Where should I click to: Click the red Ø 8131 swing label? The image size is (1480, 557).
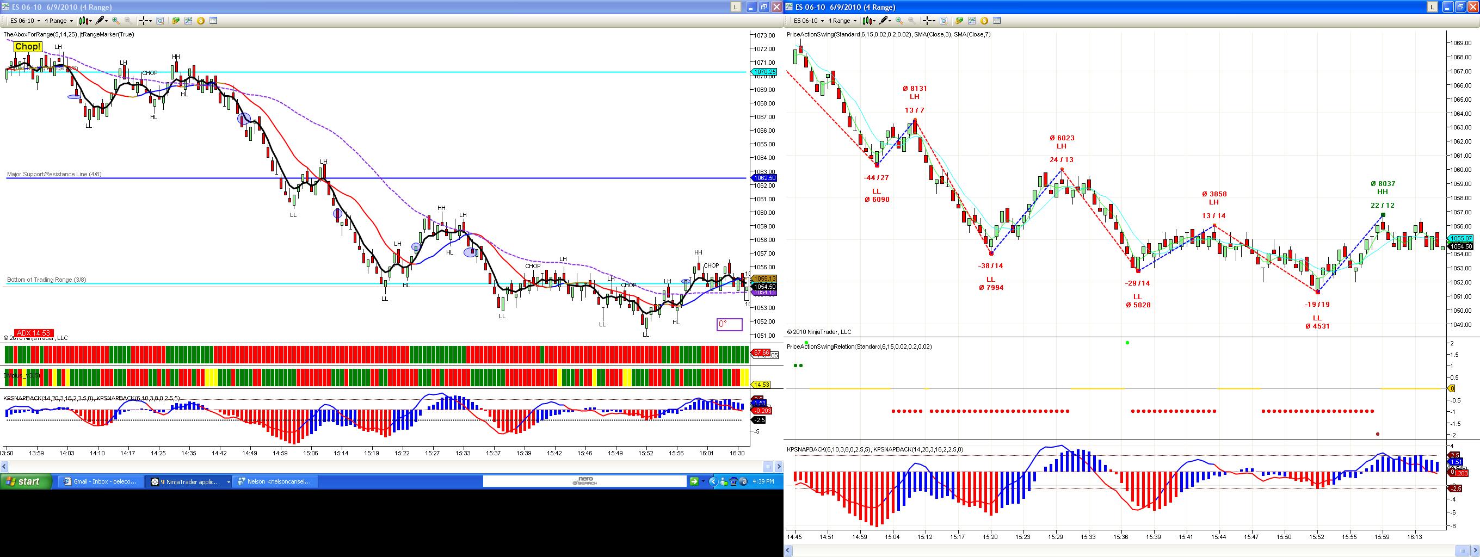pyautogui.click(x=915, y=89)
